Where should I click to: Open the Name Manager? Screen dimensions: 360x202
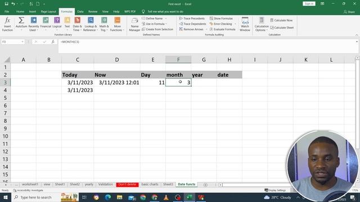click(x=134, y=24)
